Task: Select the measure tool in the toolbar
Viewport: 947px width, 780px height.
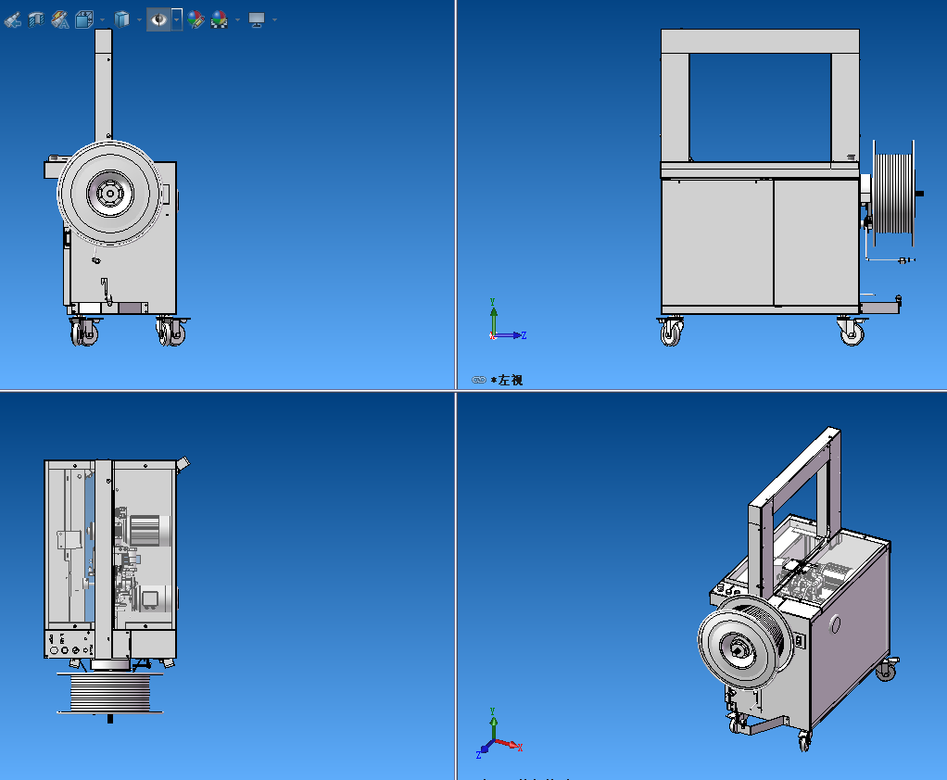Action: (x=13, y=19)
